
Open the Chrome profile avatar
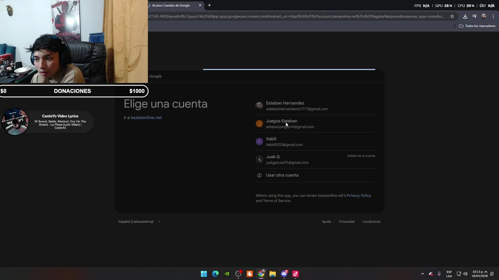[x=484, y=16]
